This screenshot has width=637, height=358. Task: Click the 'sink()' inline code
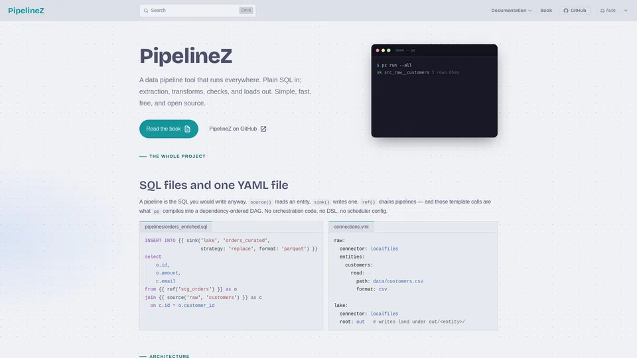tap(321, 202)
